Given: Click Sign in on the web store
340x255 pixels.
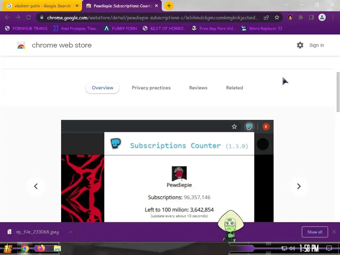Looking at the screenshot, I should coord(316,45).
